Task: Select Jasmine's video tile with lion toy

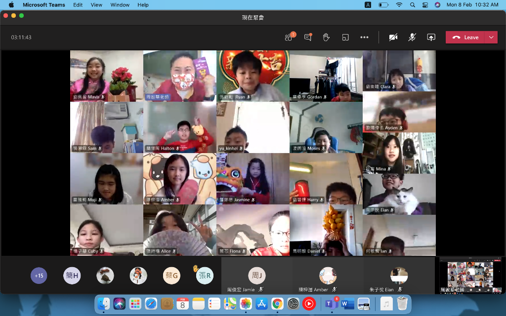Action: pyautogui.click(x=253, y=179)
